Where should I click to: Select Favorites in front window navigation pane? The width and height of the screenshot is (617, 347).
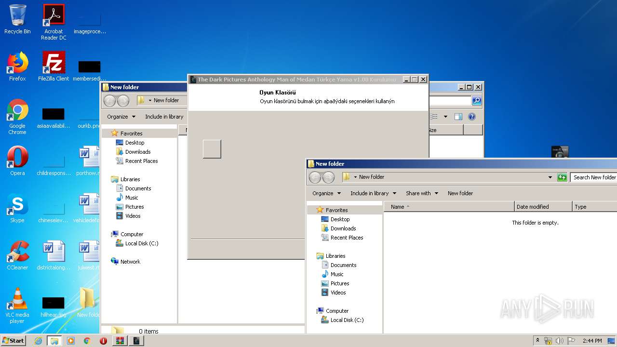click(336, 210)
